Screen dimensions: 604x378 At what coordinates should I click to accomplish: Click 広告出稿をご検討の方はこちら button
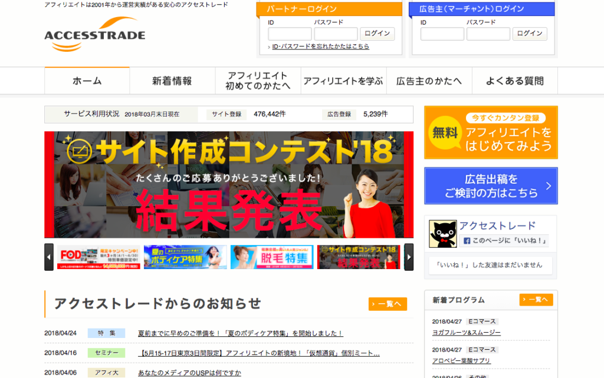click(x=491, y=185)
